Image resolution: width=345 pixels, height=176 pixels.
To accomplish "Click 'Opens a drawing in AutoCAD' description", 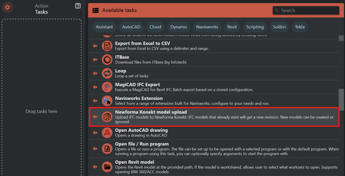I will point(141,135).
